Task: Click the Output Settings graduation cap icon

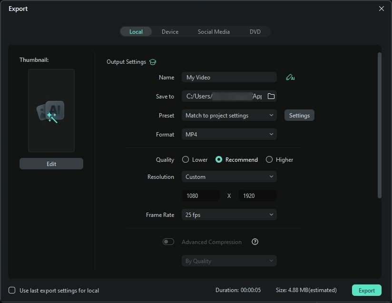Action: tap(153, 62)
